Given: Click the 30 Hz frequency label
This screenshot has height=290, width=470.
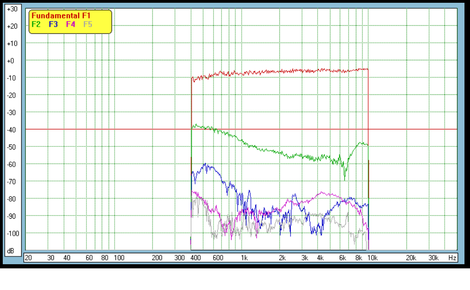Looking at the screenshot, I should point(51,258).
